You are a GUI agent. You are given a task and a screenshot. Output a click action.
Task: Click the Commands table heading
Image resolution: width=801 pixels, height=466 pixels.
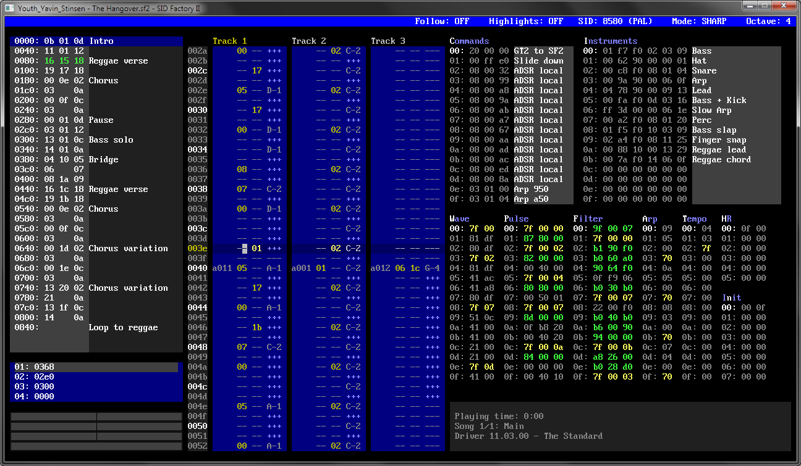[x=469, y=41]
